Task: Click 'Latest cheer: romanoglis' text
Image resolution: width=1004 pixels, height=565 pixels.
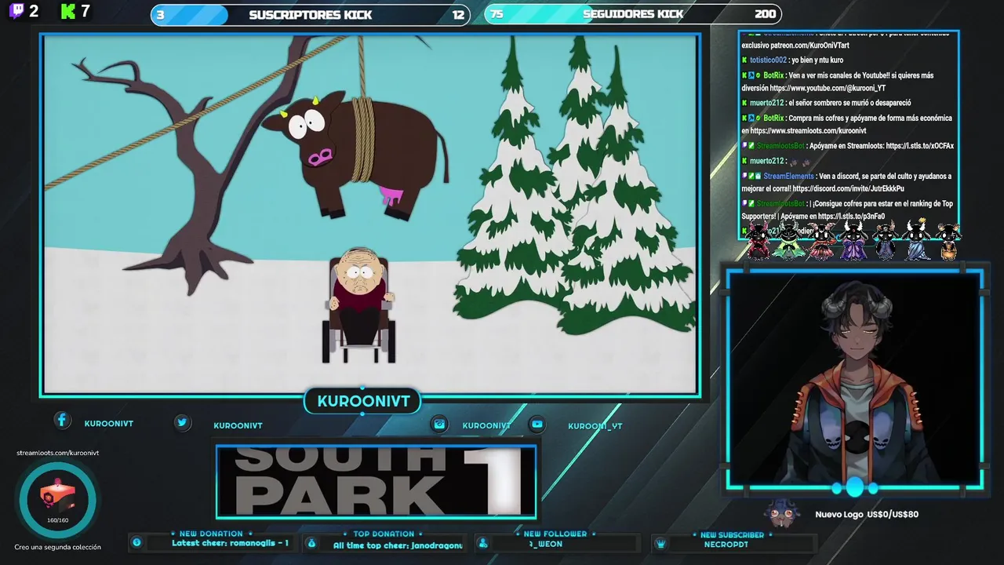Action: click(230, 544)
